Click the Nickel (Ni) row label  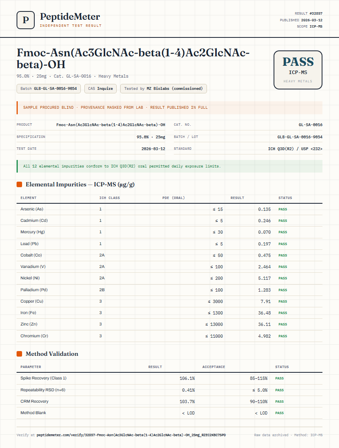[30, 278]
